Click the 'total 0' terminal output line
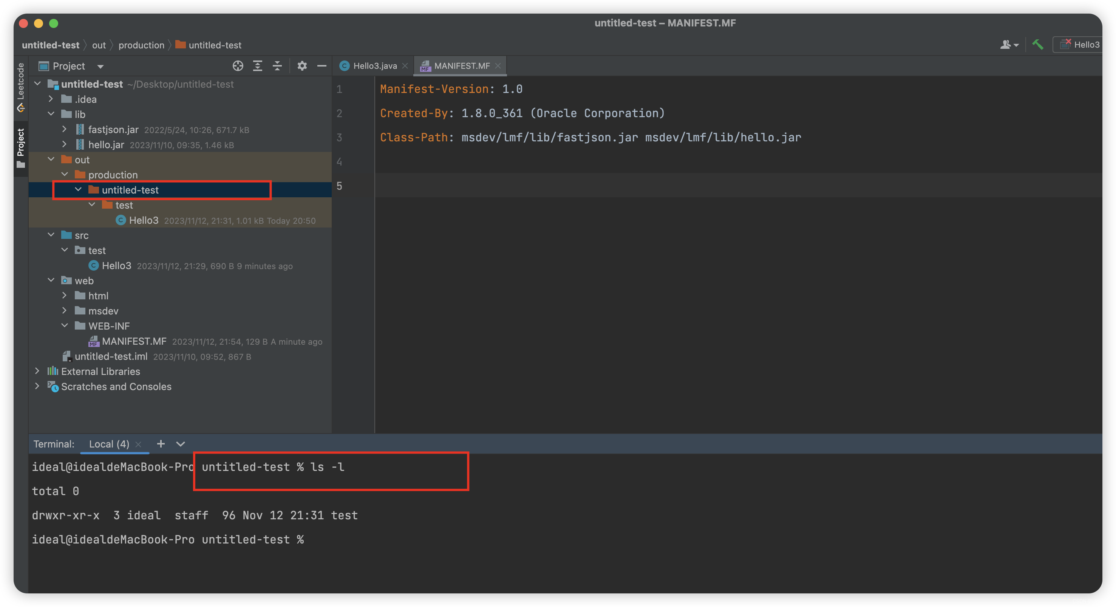 (56, 491)
